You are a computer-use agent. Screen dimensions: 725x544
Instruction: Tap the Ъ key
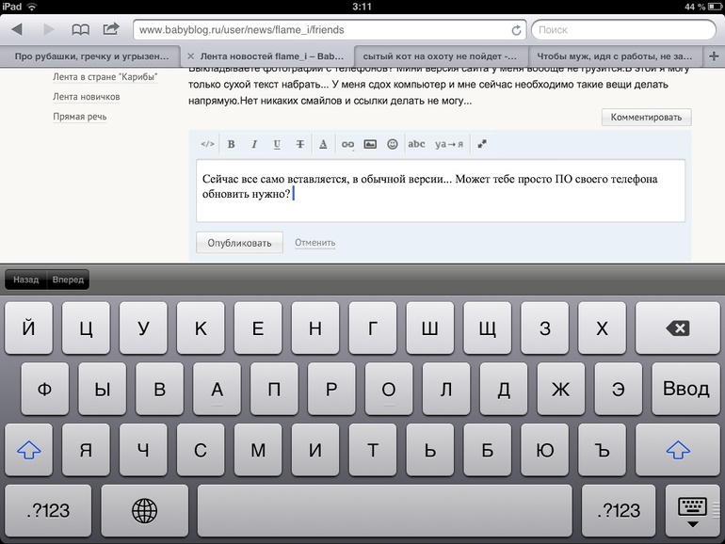[602, 450]
